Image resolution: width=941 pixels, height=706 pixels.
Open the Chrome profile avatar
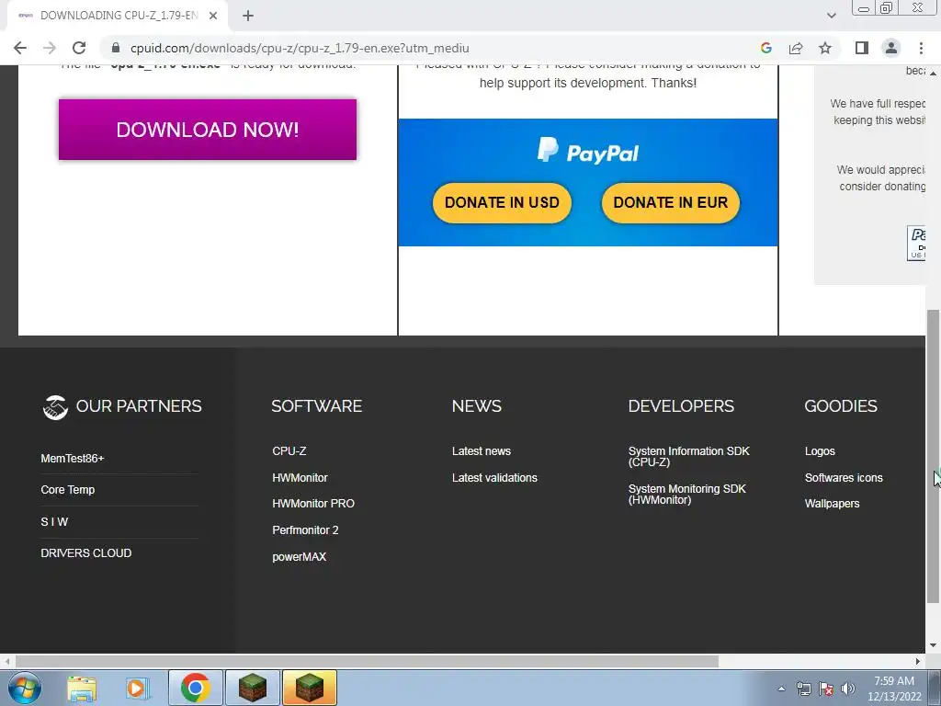(x=891, y=48)
